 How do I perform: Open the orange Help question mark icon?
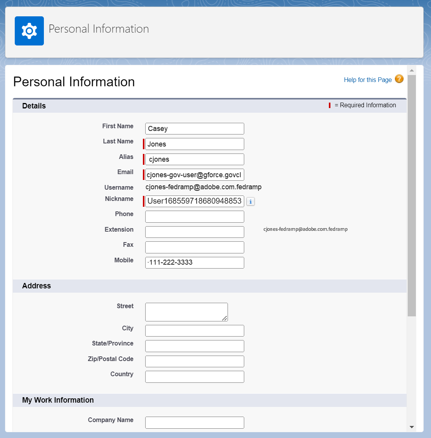click(x=399, y=79)
